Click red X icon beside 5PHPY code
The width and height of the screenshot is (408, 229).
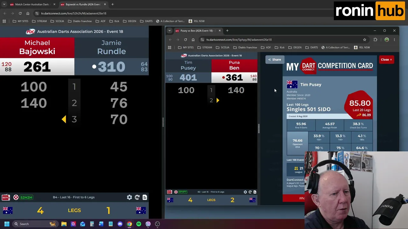(x=176, y=192)
